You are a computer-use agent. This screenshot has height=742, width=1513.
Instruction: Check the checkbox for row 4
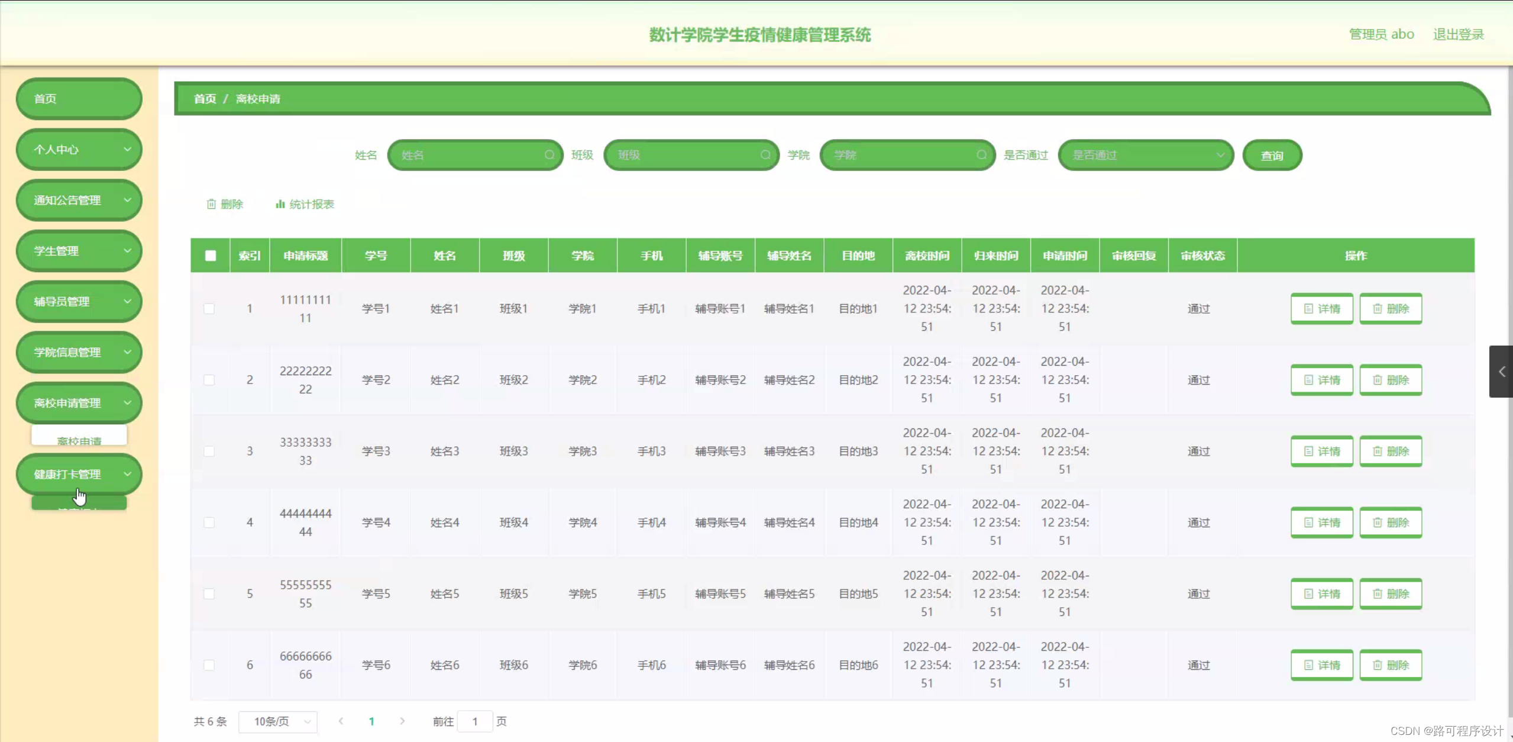(209, 522)
